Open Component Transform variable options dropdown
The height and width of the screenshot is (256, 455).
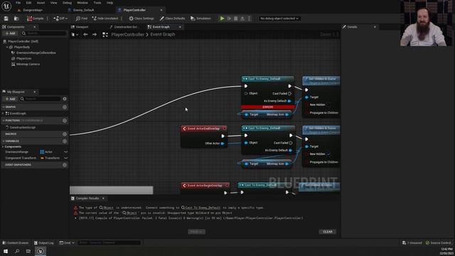[x=66, y=158]
